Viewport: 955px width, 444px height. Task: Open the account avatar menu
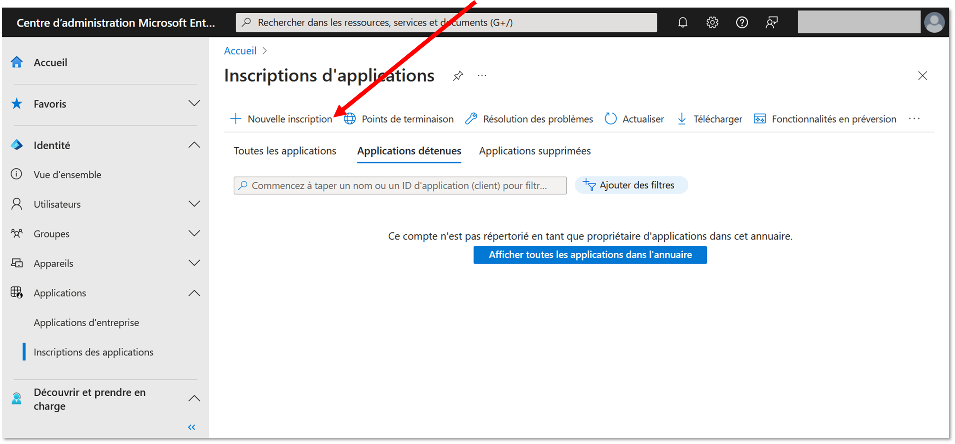[x=934, y=22]
